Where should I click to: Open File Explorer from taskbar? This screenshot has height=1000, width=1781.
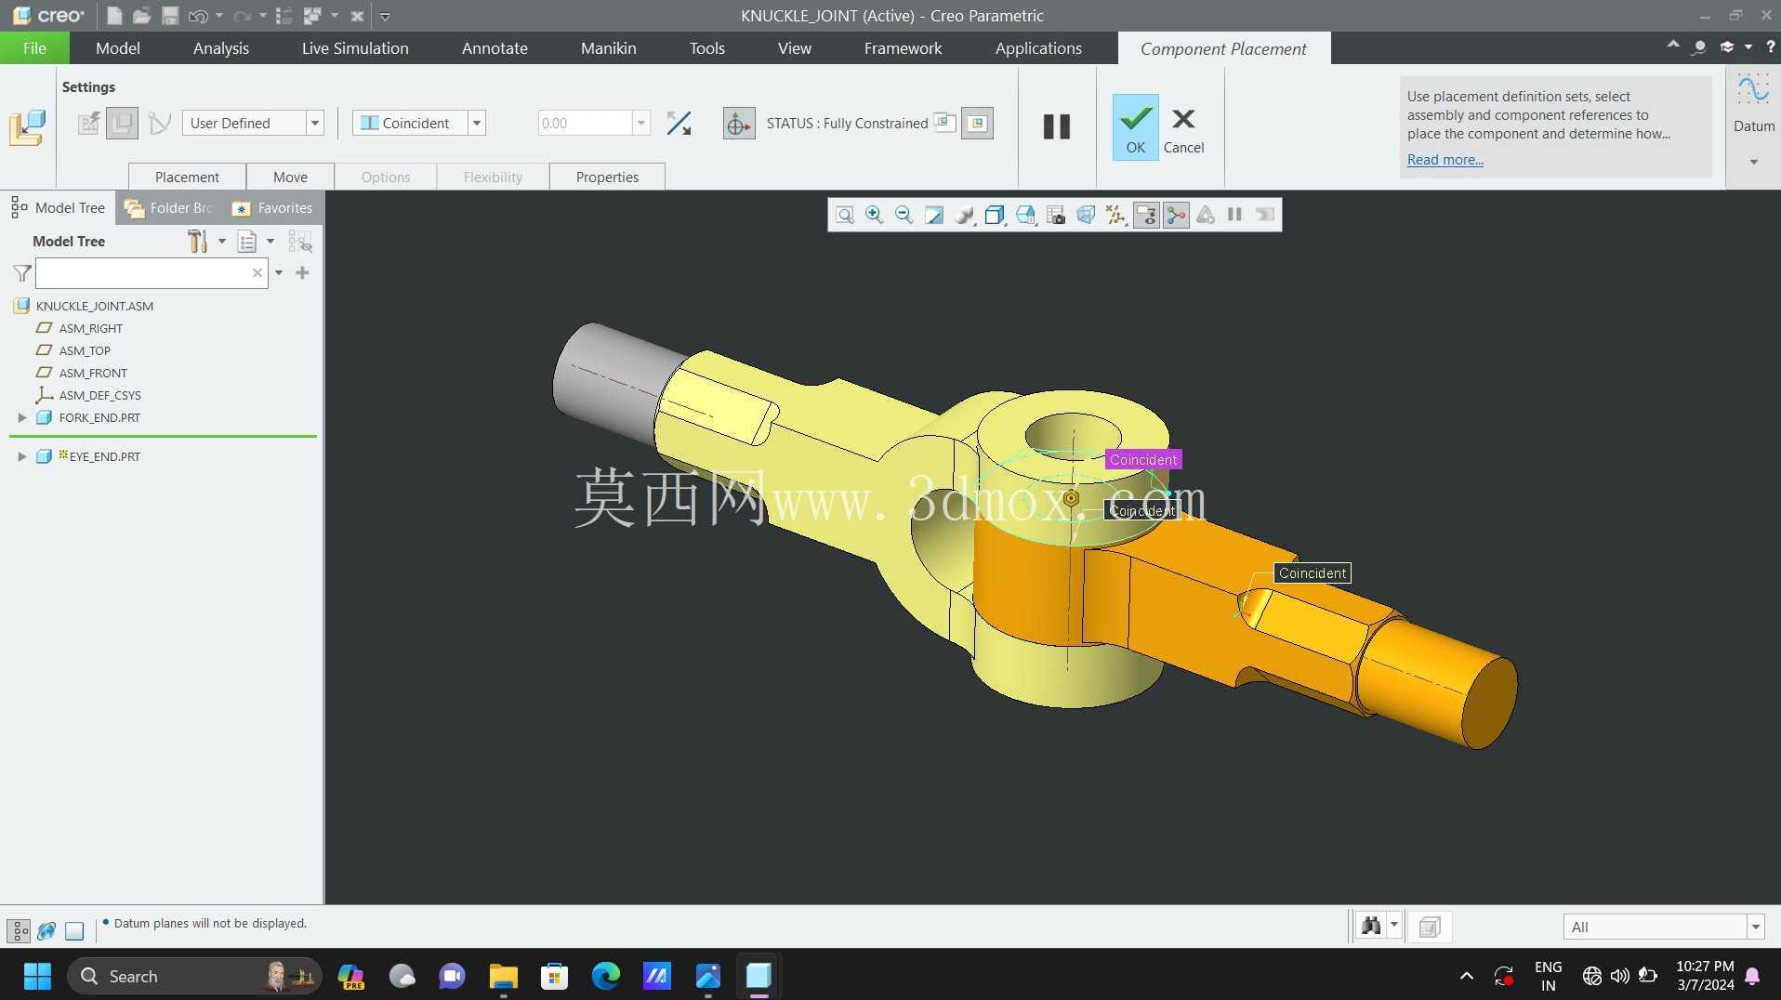pyautogui.click(x=503, y=977)
